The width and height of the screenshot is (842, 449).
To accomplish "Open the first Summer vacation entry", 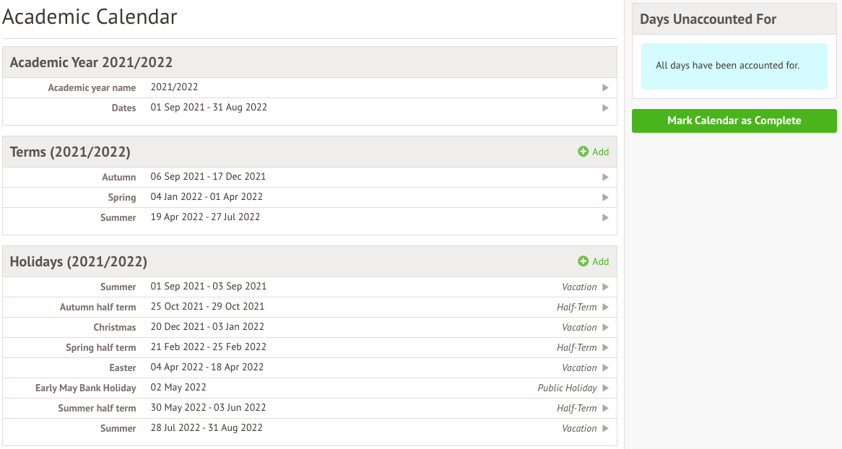I will click(605, 287).
